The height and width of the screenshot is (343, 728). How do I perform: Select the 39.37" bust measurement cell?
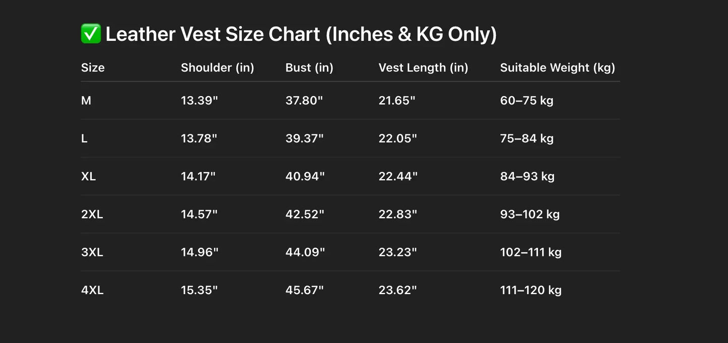(x=304, y=139)
